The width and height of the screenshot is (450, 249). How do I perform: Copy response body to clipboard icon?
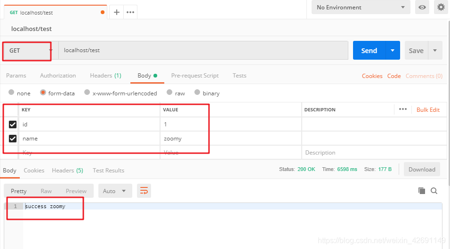pos(421,191)
